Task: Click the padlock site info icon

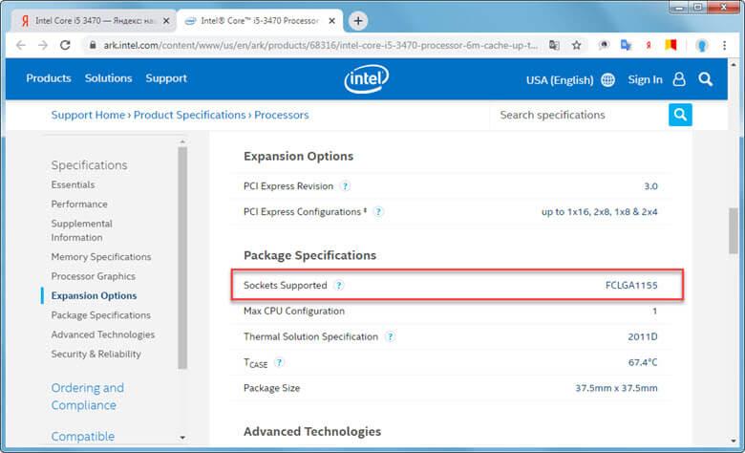Action: [93, 45]
